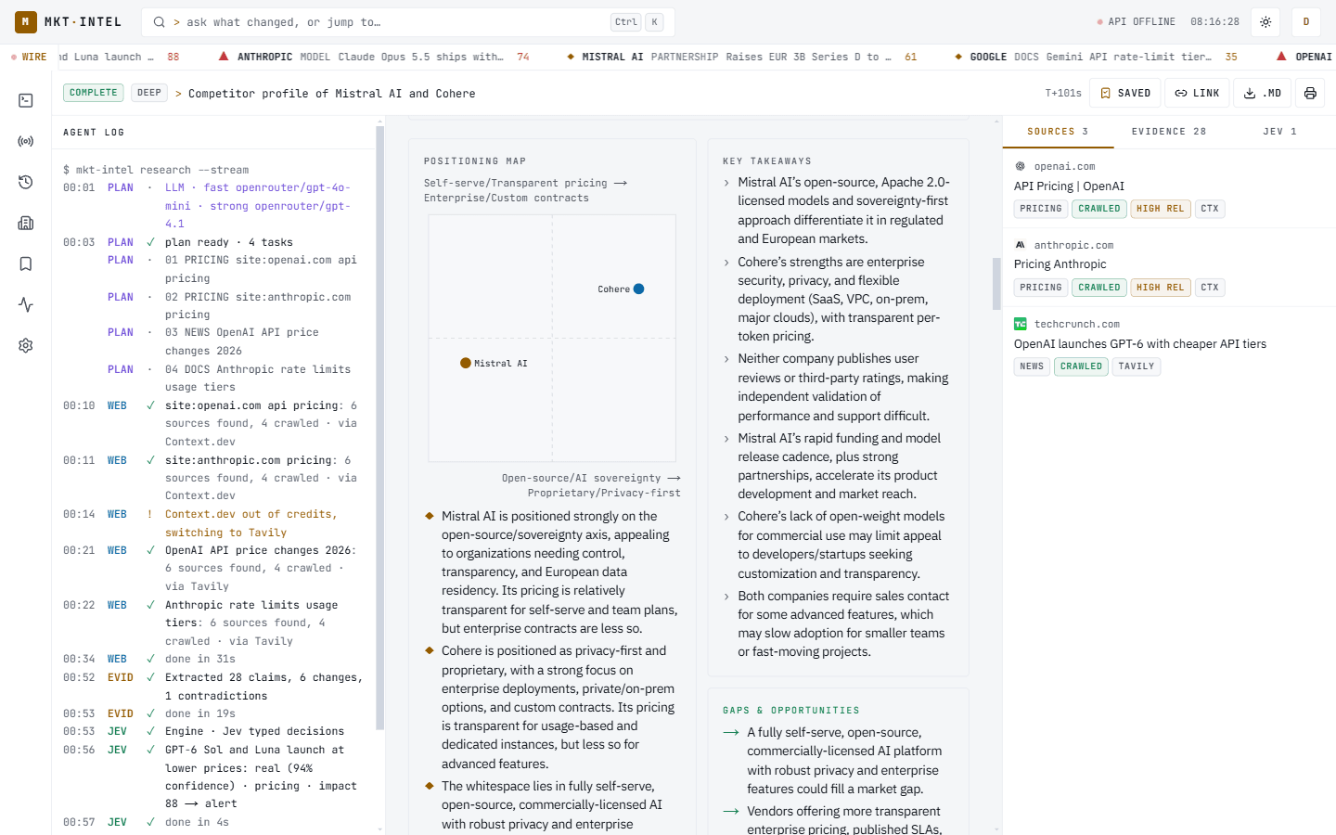The image size is (1336, 835).
Task: Click the CTX tag on the OpenAI source
Action: click(1210, 209)
